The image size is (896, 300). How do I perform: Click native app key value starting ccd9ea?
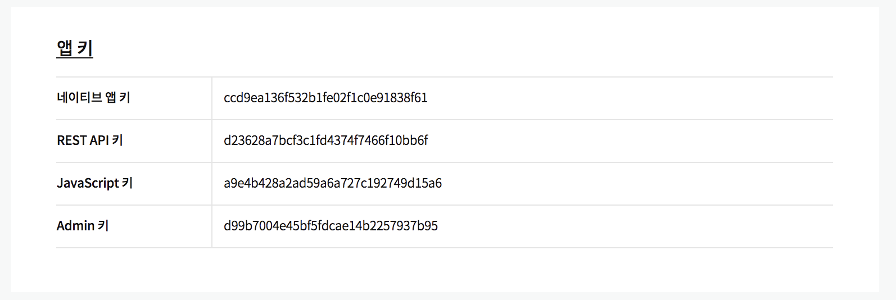(x=325, y=98)
